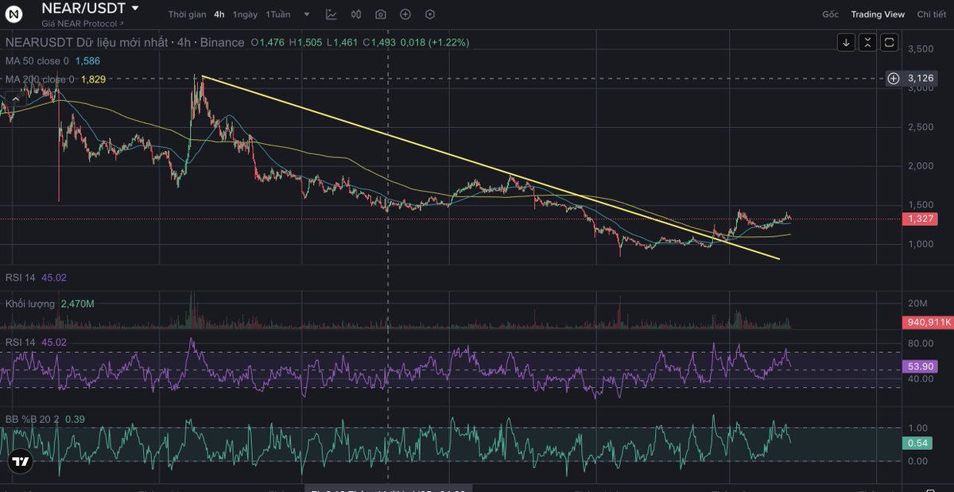The height and width of the screenshot is (492, 954).
Task: Click the Thời gian interval label
Action: 187,14
